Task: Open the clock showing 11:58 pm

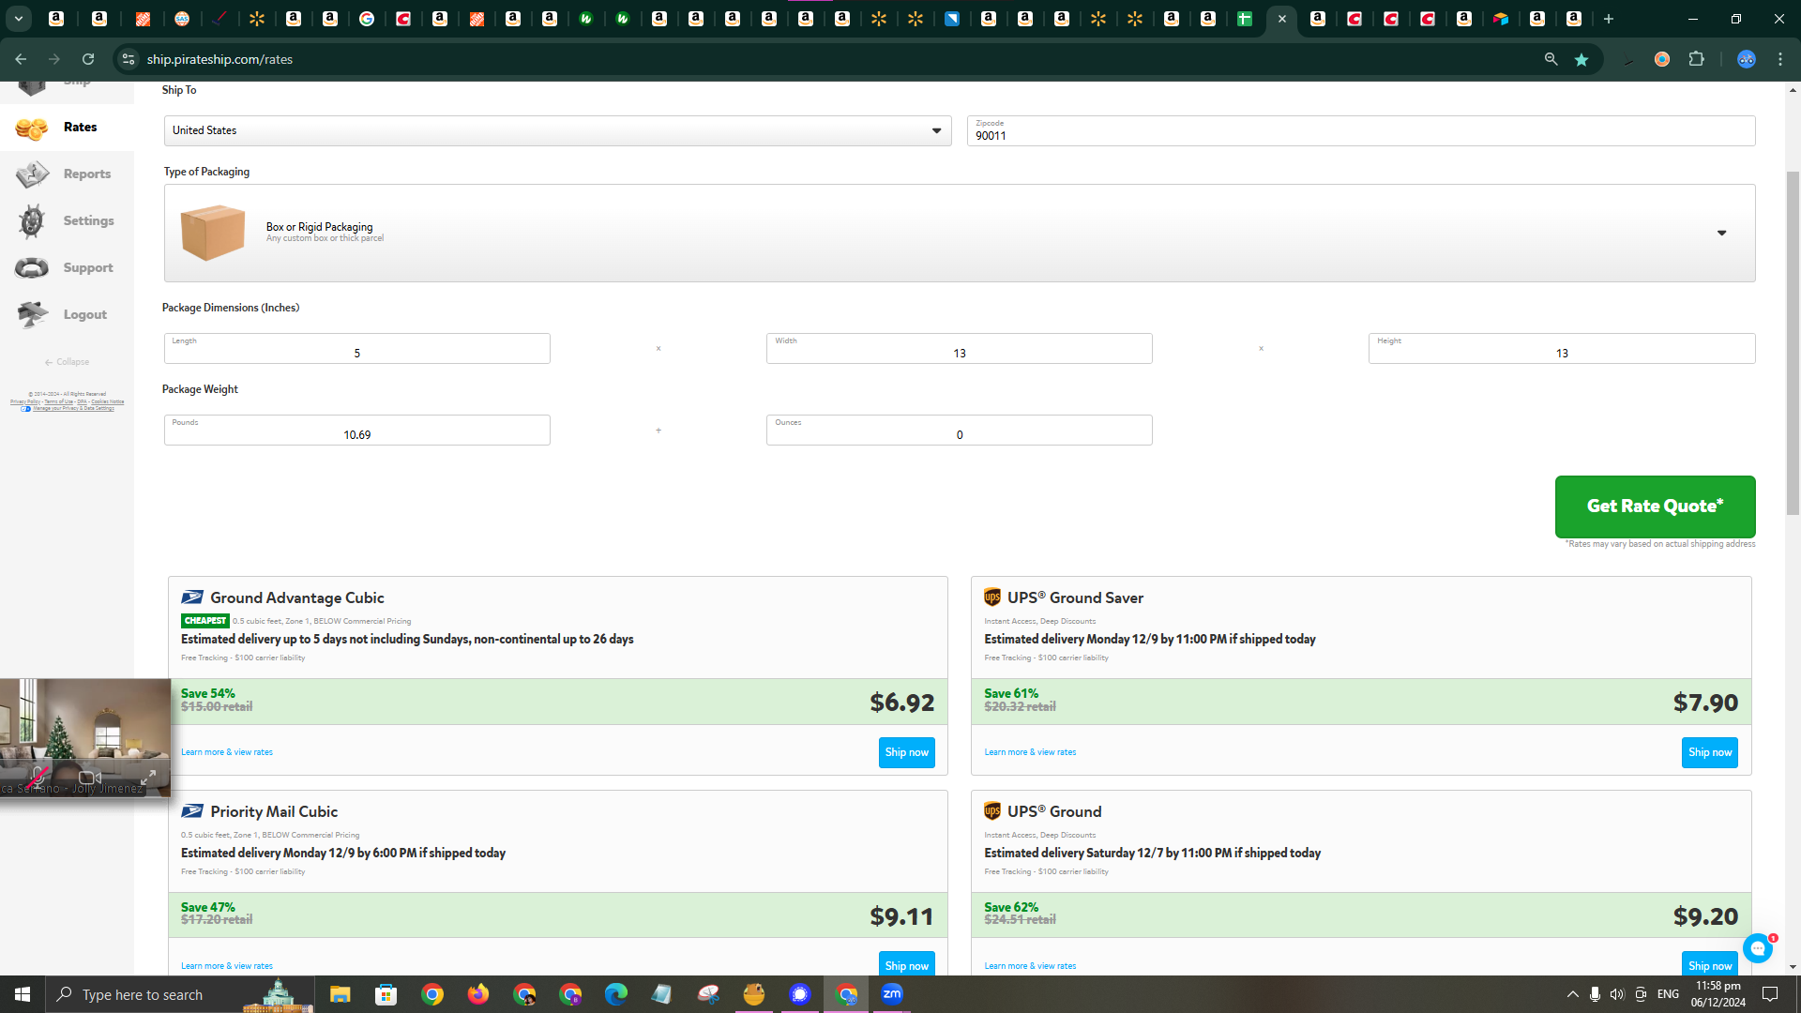Action: coord(1718,994)
